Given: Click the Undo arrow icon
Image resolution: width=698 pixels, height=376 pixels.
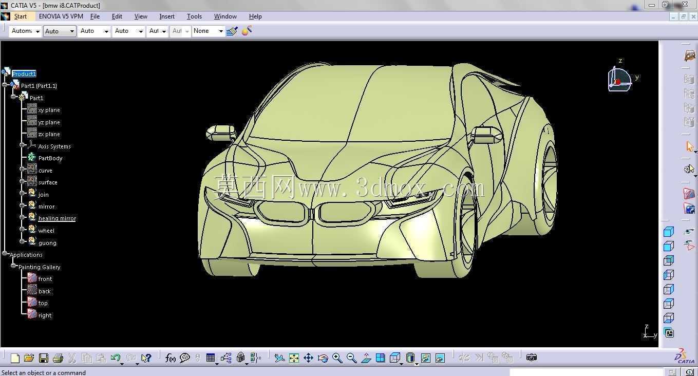Looking at the screenshot, I should (x=116, y=358).
